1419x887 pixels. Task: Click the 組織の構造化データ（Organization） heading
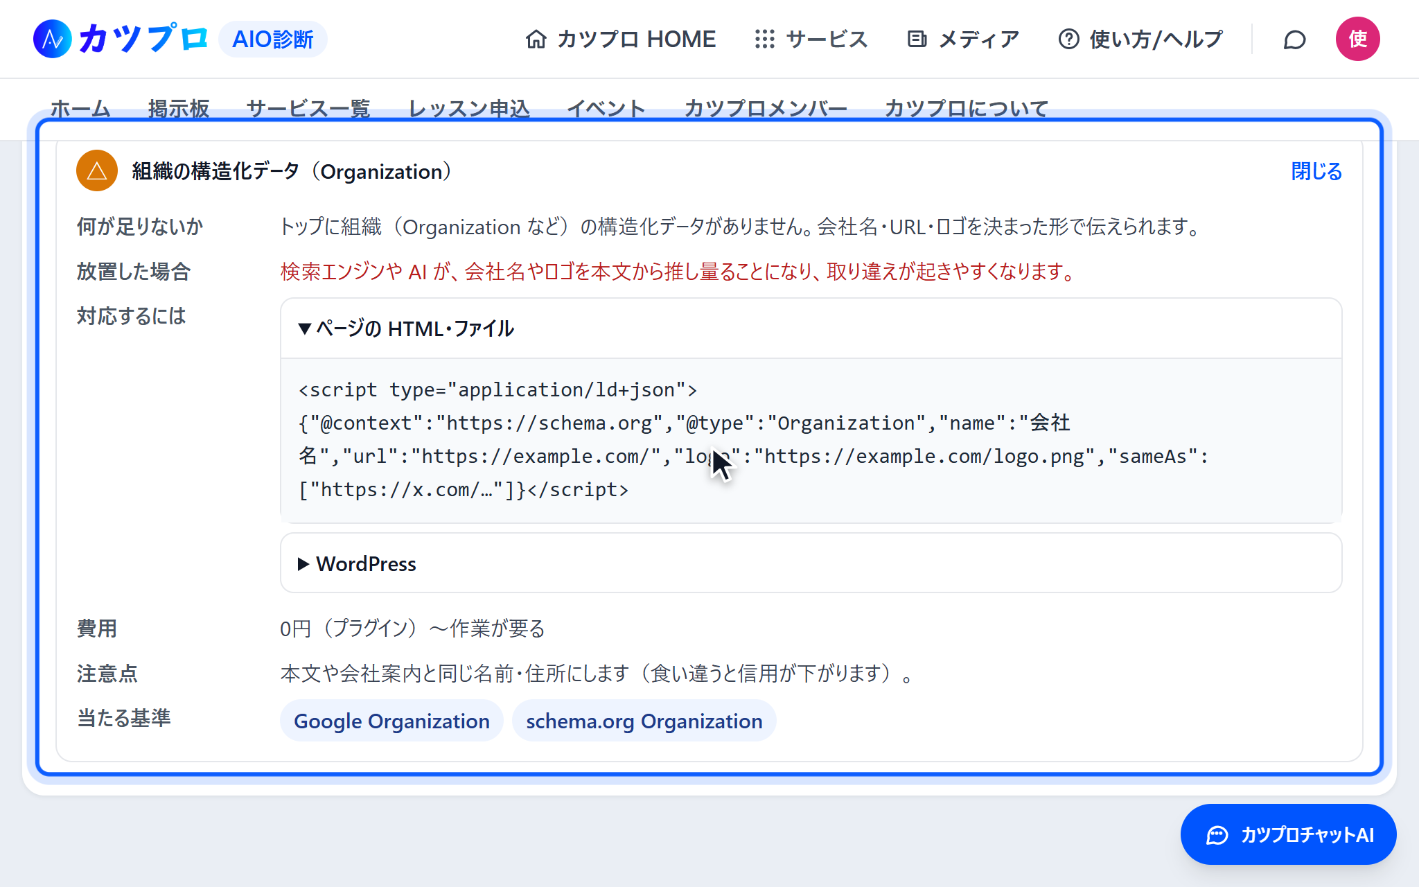[292, 171]
